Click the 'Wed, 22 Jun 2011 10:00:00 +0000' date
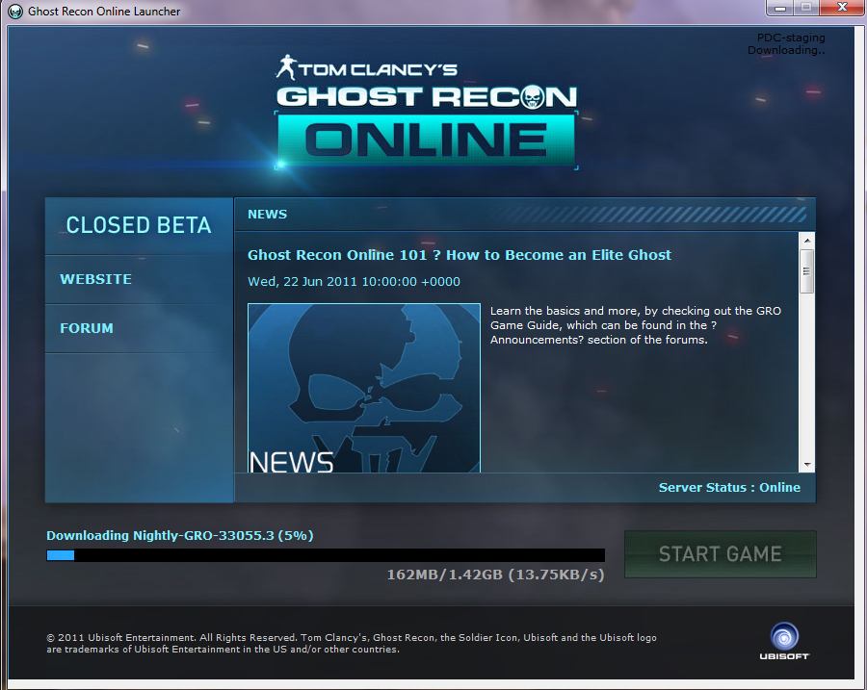This screenshot has height=690, width=867. (354, 281)
